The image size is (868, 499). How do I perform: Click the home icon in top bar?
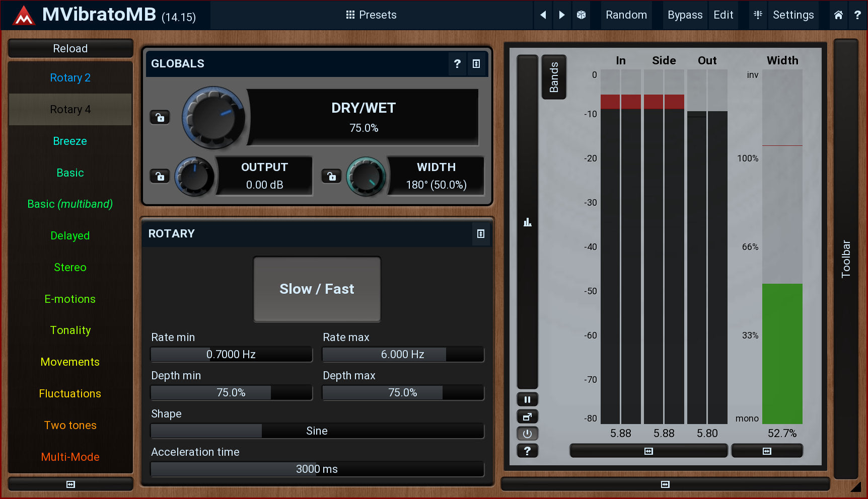click(x=838, y=15)
